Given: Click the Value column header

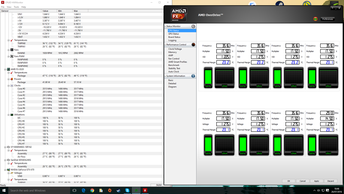Looking at the screenshot, I should coord(49,11).
